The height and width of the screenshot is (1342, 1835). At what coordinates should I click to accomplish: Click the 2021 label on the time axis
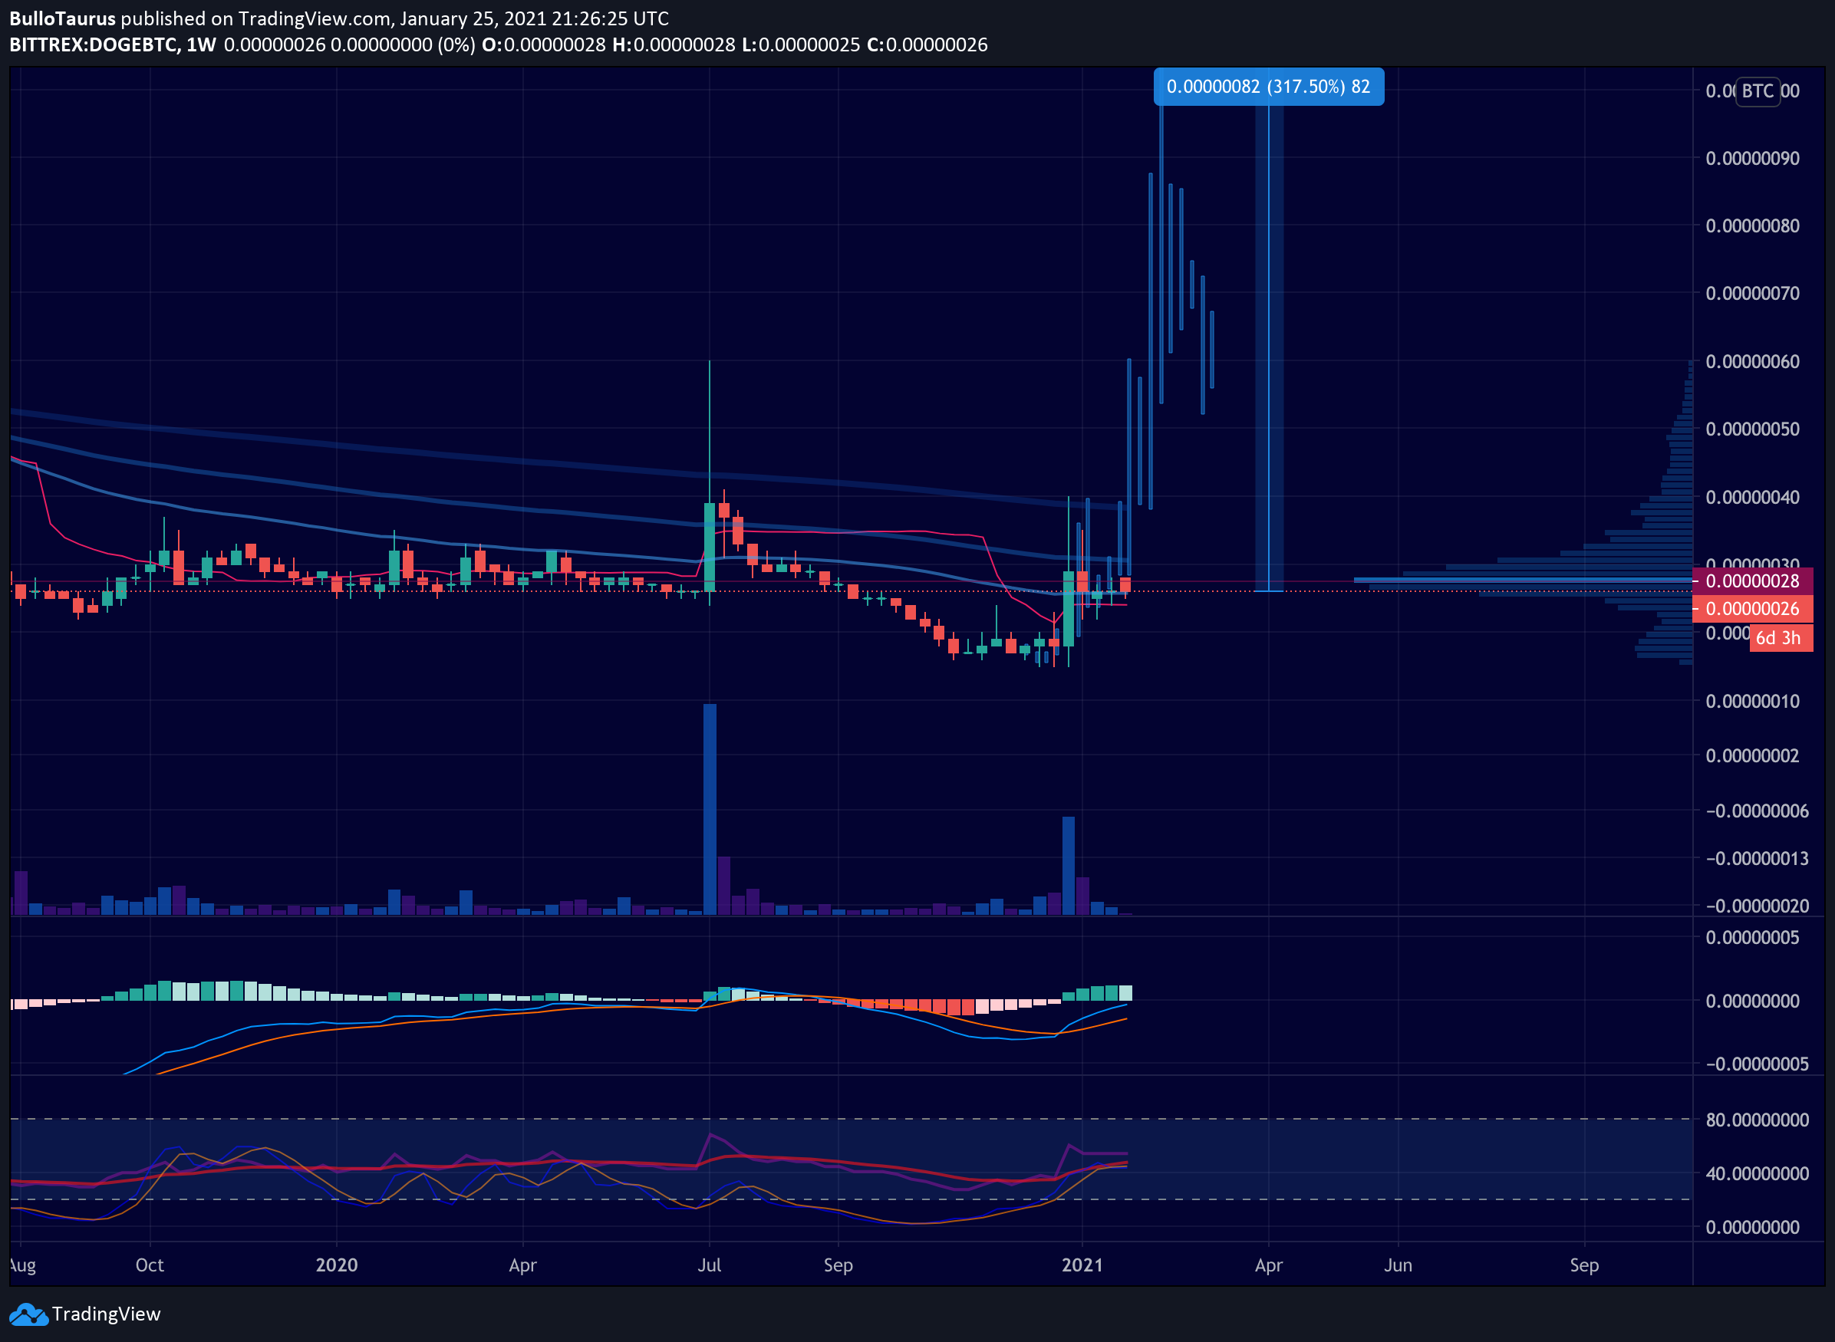coord(1082,1265)
